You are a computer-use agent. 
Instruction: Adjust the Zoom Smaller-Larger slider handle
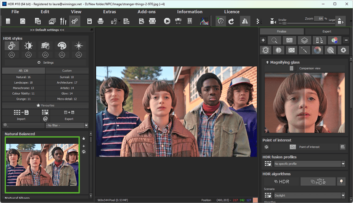[284, 23]
